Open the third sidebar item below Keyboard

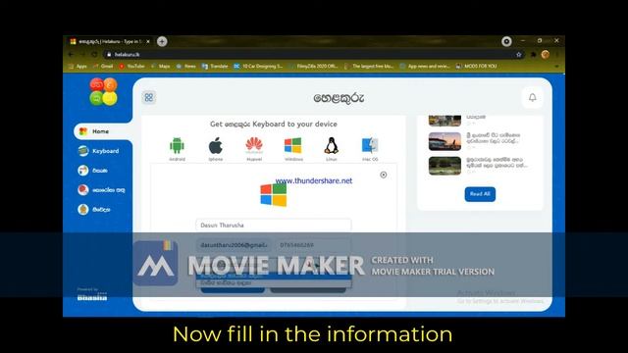93,171
